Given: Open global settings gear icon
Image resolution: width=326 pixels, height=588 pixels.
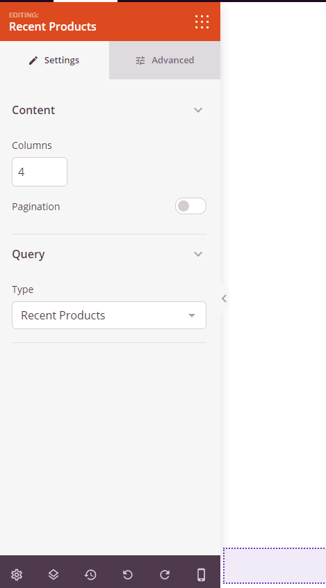Looking at the screenshot, I should coord(17,574).
